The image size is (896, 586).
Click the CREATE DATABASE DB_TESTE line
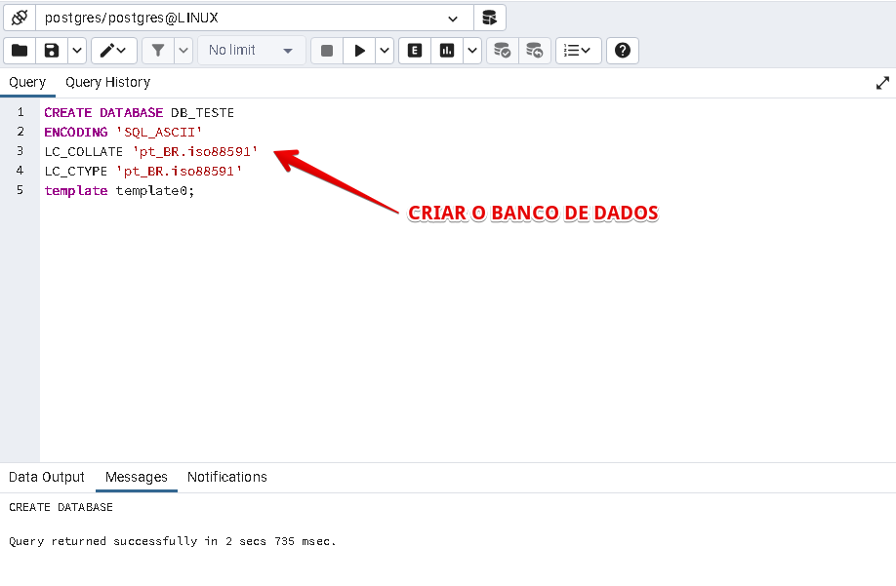(x=139, y=113)
